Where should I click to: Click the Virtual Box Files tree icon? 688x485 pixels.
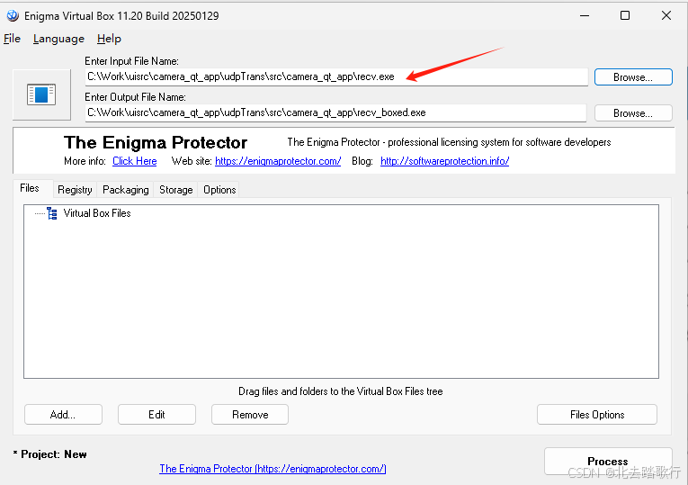tap(52, 213)
